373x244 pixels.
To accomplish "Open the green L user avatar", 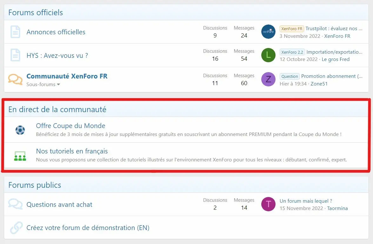I will [x=268, y=55].
